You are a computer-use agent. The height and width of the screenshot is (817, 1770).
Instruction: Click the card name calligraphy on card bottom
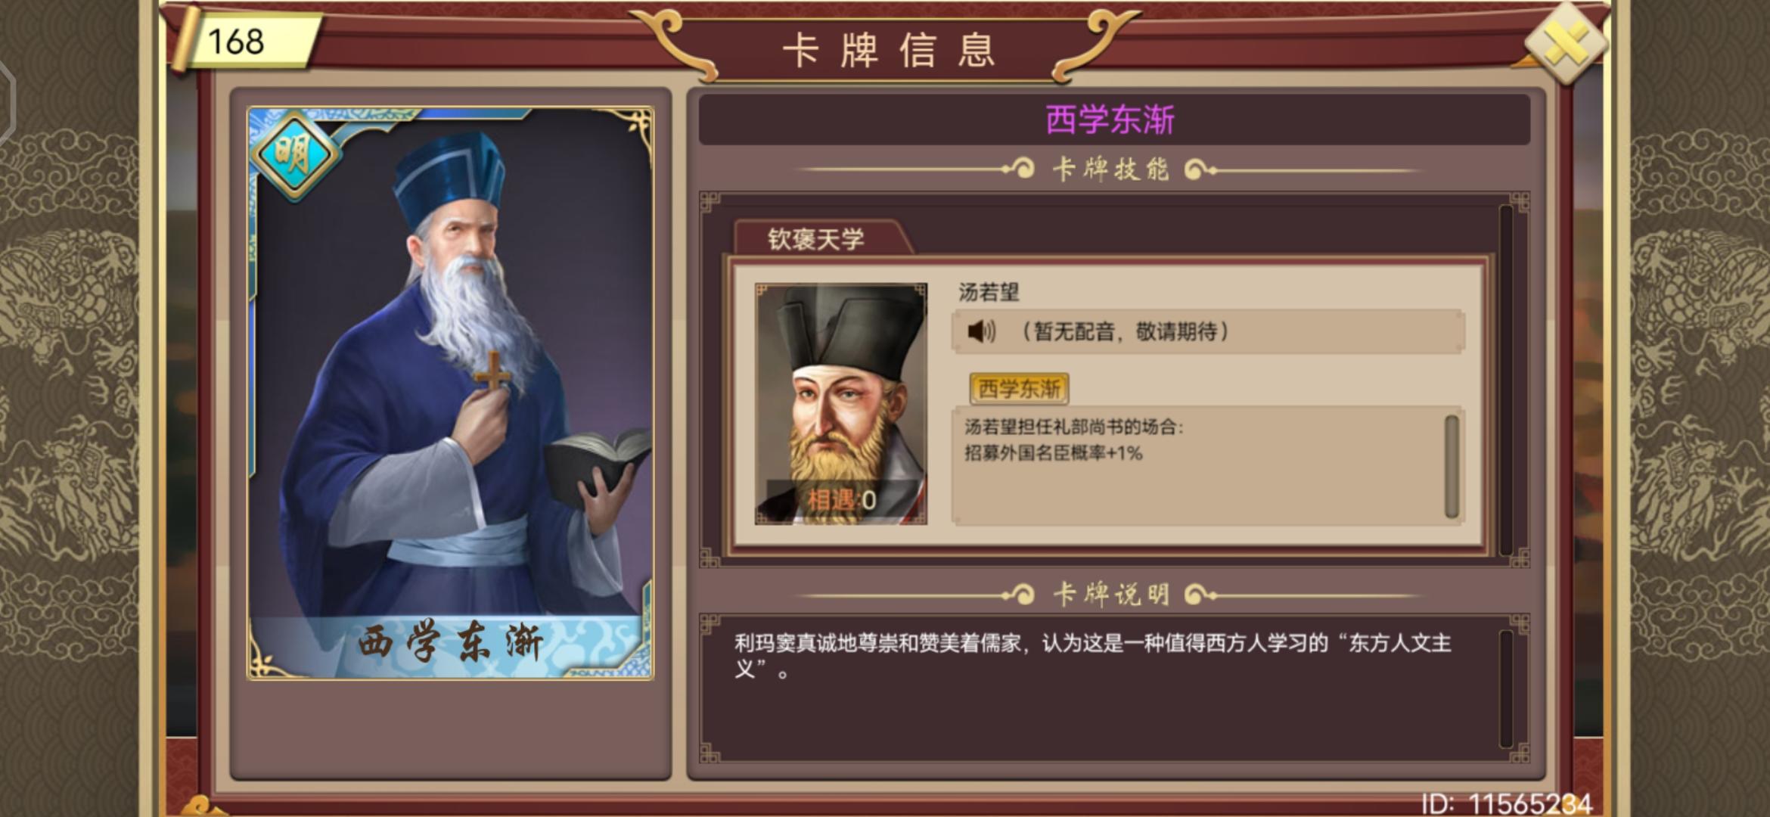click(x=451, y=642)
